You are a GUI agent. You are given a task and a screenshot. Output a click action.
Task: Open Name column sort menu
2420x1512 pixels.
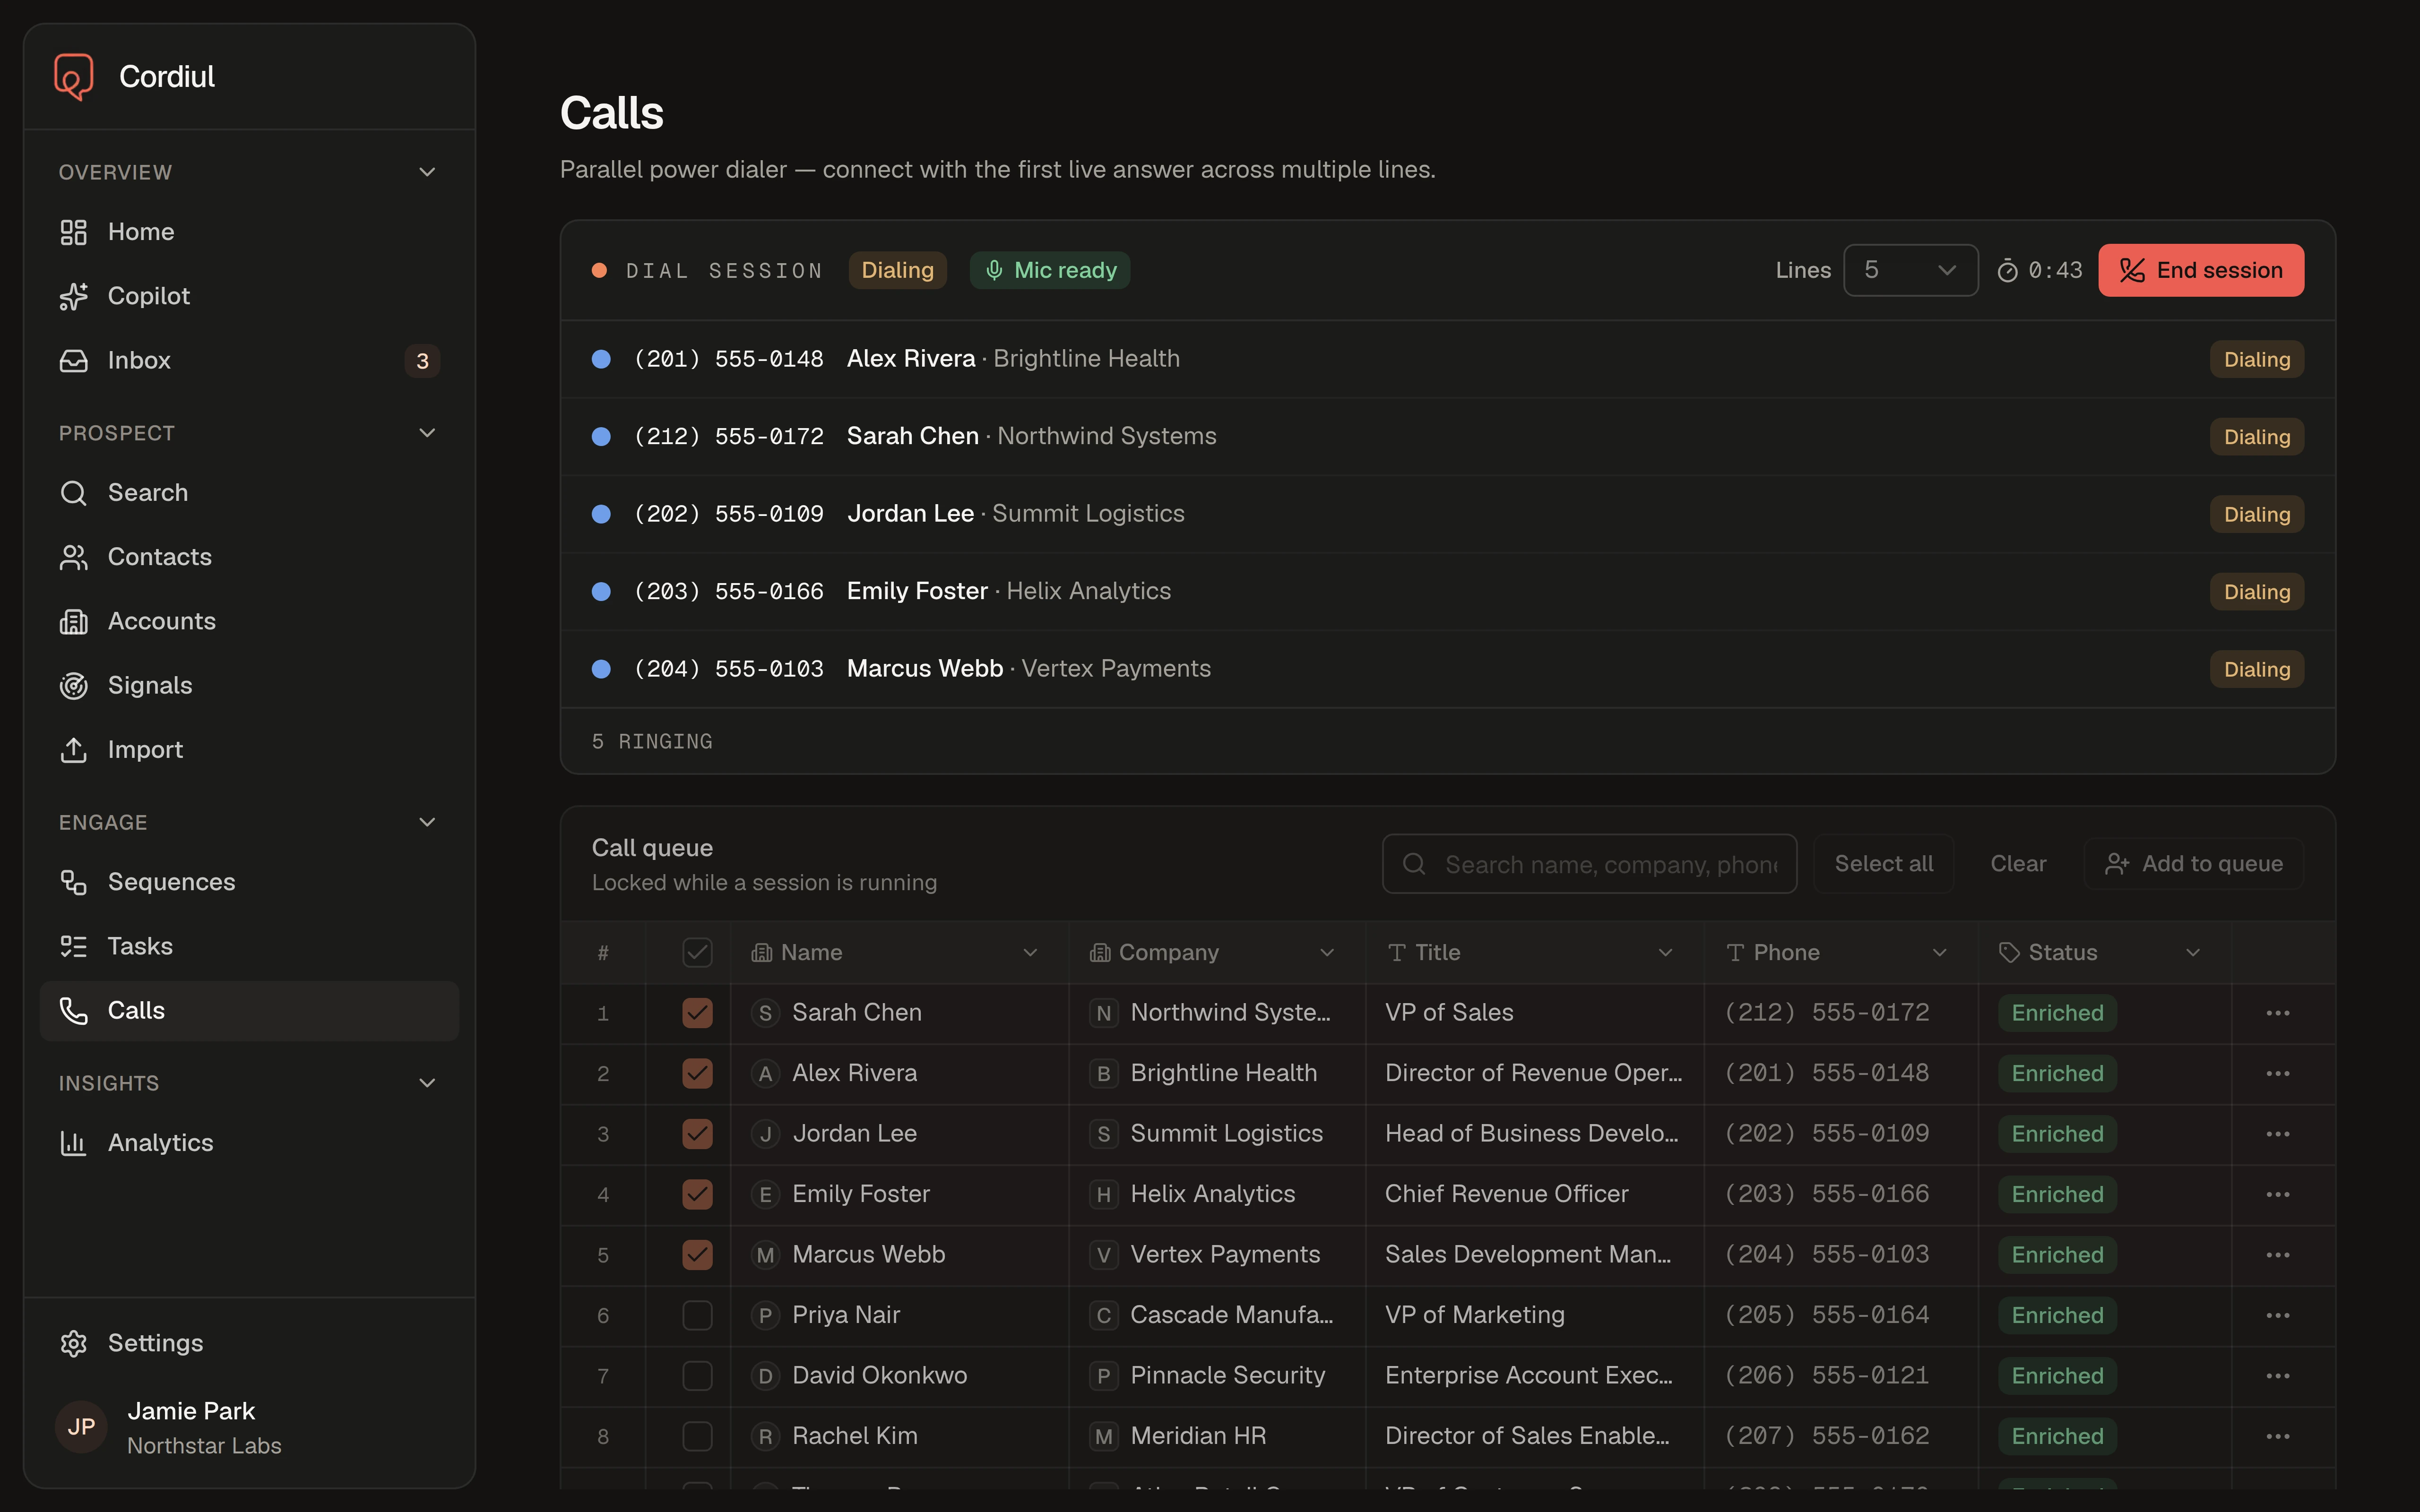click(x=1030, y=953)
